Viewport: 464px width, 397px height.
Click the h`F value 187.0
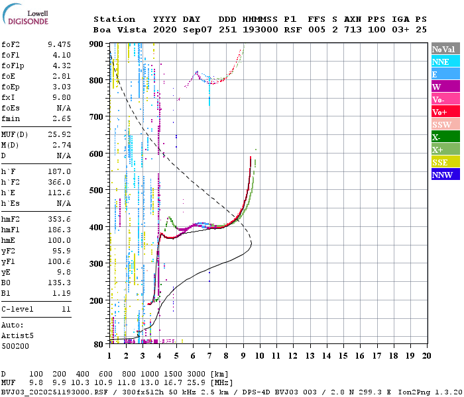click(59, 171)
